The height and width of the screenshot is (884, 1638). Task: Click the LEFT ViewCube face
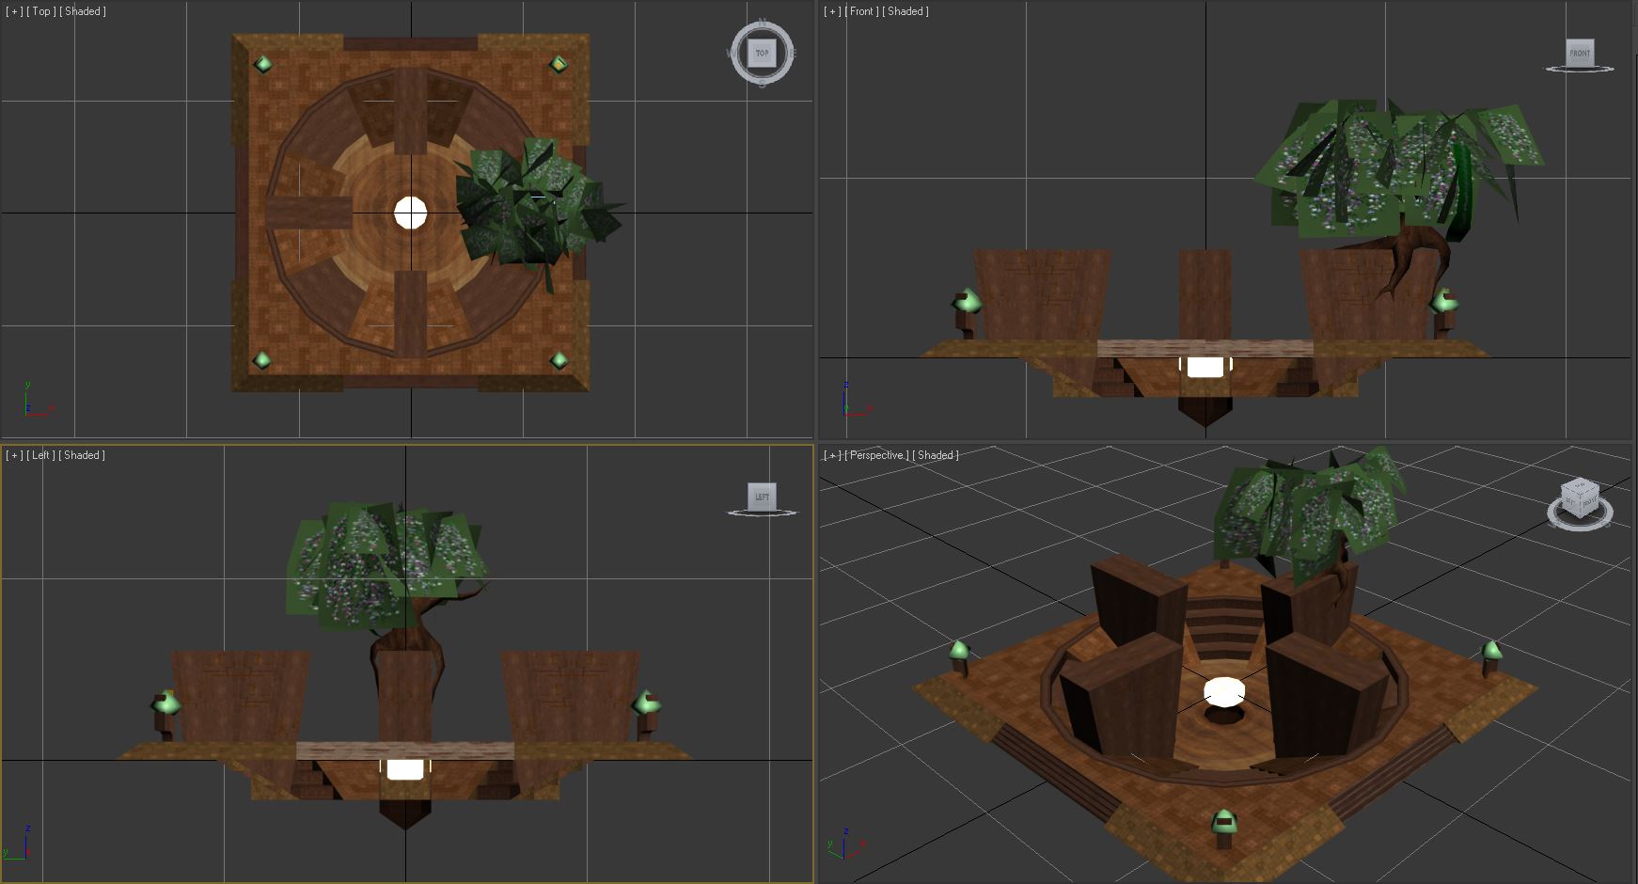(762, 497)
